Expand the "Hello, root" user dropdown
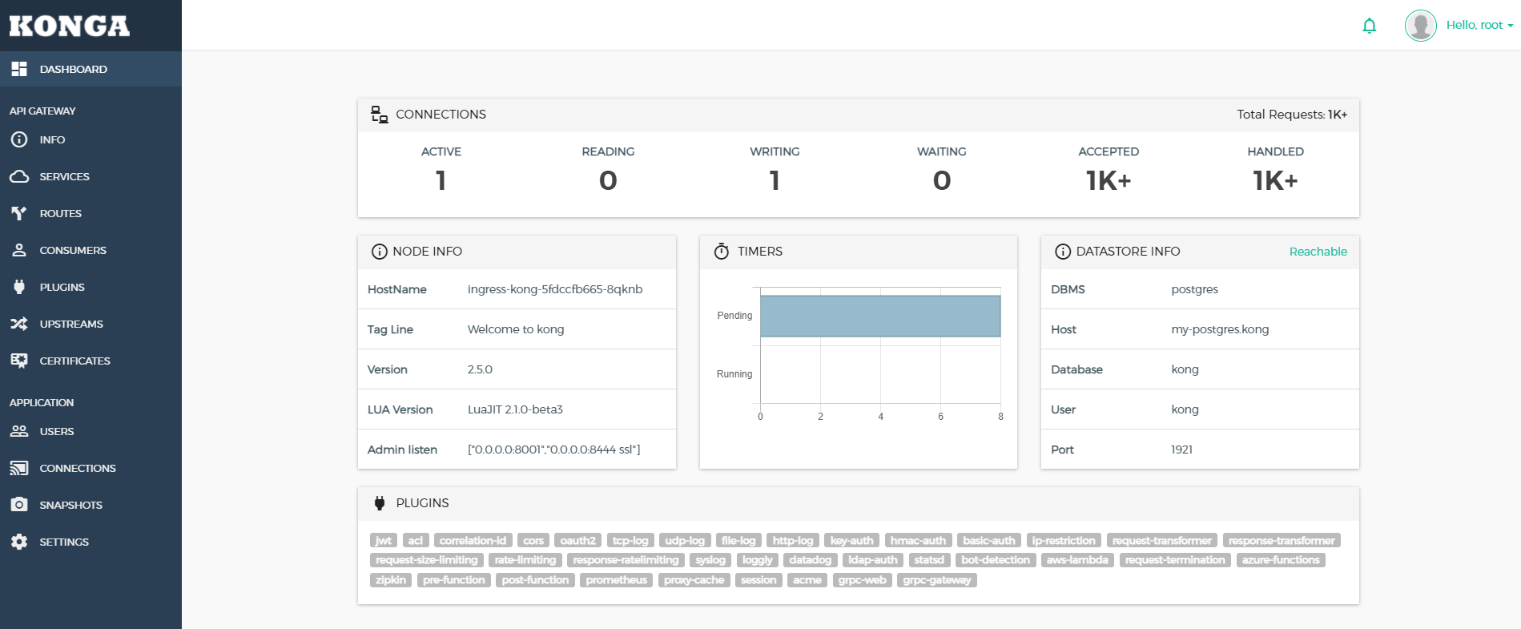 pyautogui.click(x=1480, y=26)
